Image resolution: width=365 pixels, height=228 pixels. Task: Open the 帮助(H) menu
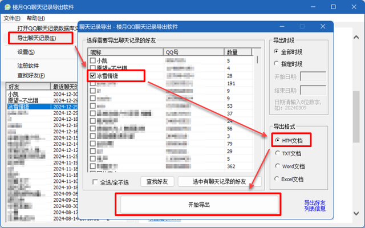pos(35,18)
